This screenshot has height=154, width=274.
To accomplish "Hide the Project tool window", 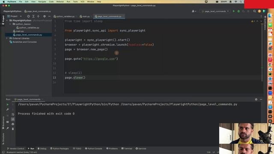I will click(49, 16).
